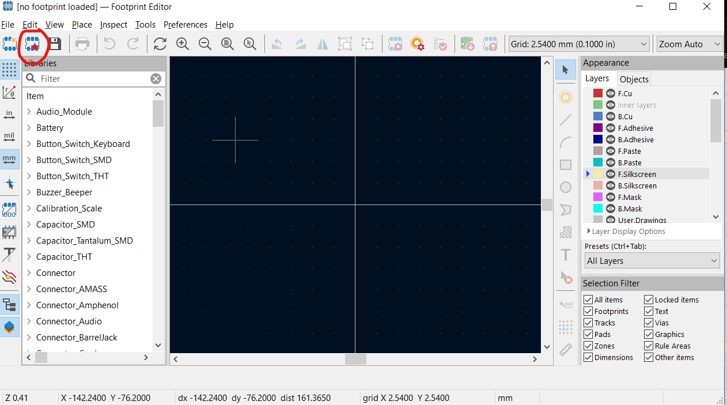Switch to the Layers tab
This screenshot has width=727, height=405.
click(597, 78)
